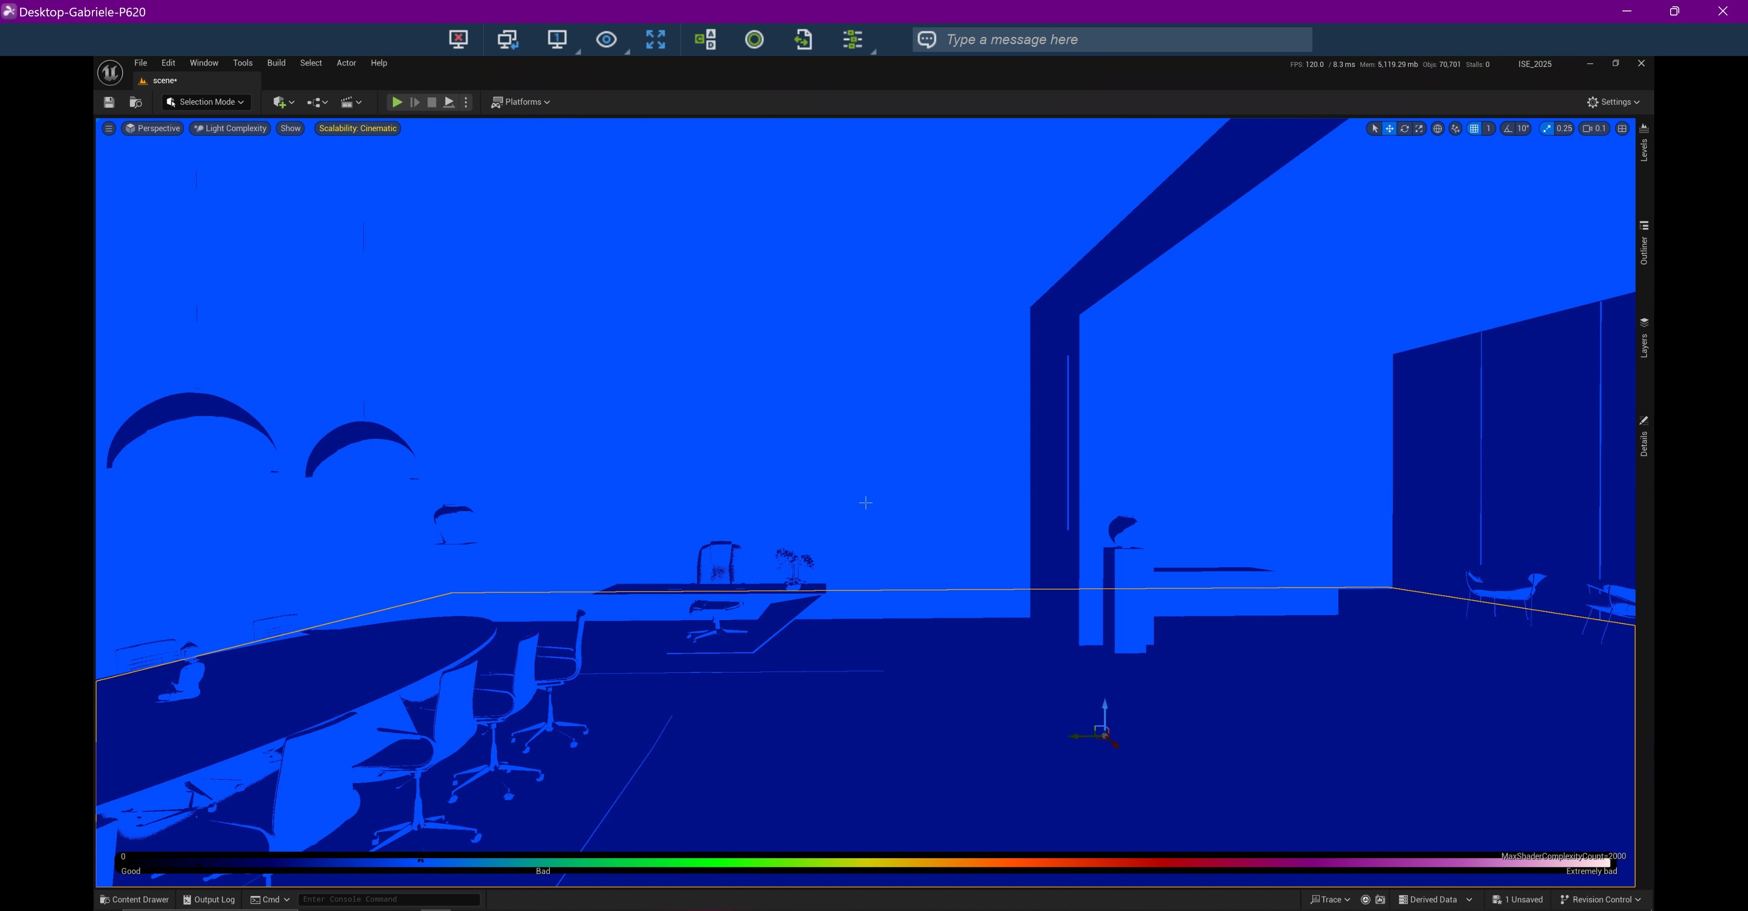The image size is (1748, 911).
Task: Open the Build menu
Action: pos(276,63)
